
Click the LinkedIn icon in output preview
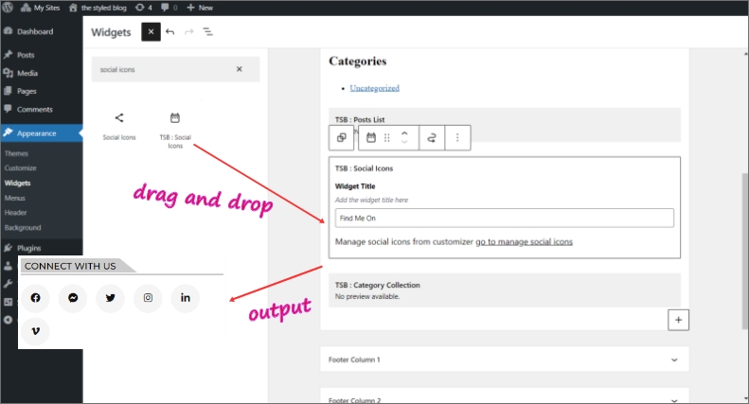[186, 298]
